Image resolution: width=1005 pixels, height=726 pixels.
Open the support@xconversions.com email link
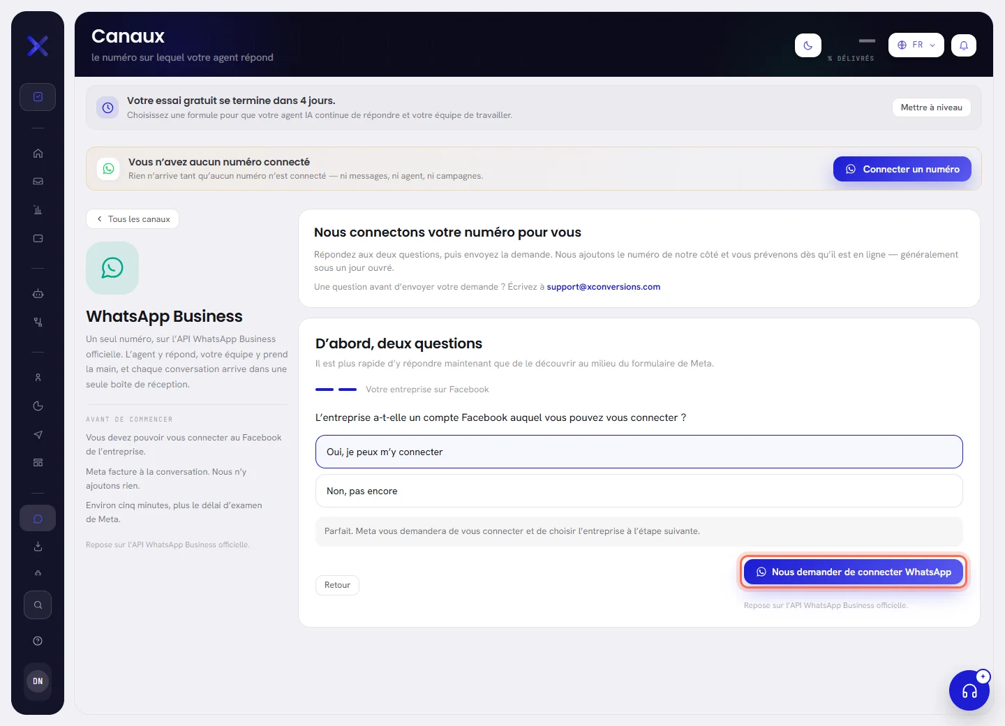click(604, 287)
